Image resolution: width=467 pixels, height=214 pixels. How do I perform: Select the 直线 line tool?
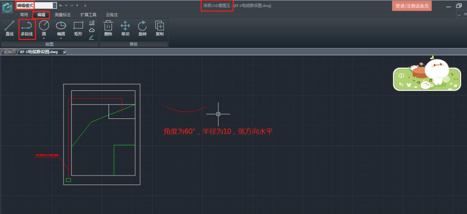coord(10,29)
